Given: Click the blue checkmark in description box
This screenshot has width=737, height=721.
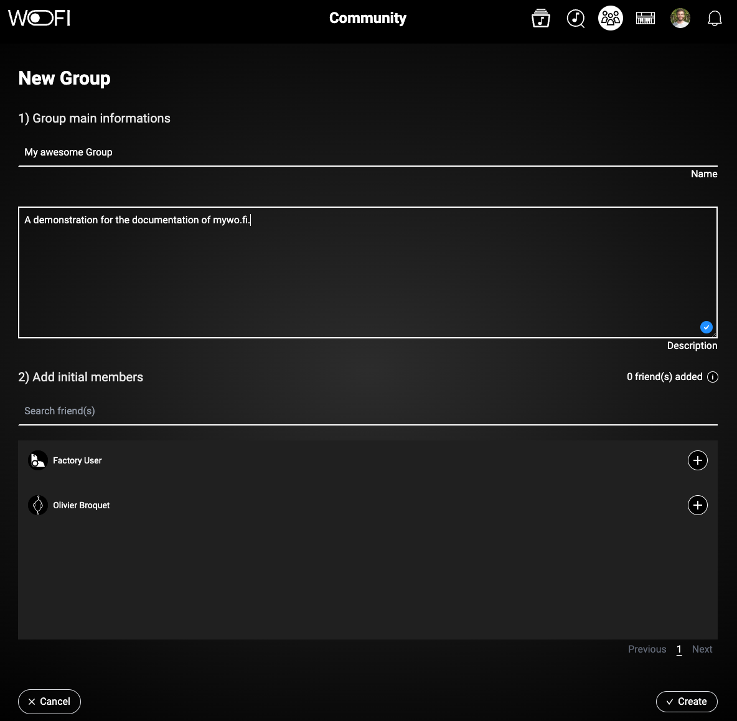Looking at the screenshot, I should pyautogui.click(x=706, y=327).
